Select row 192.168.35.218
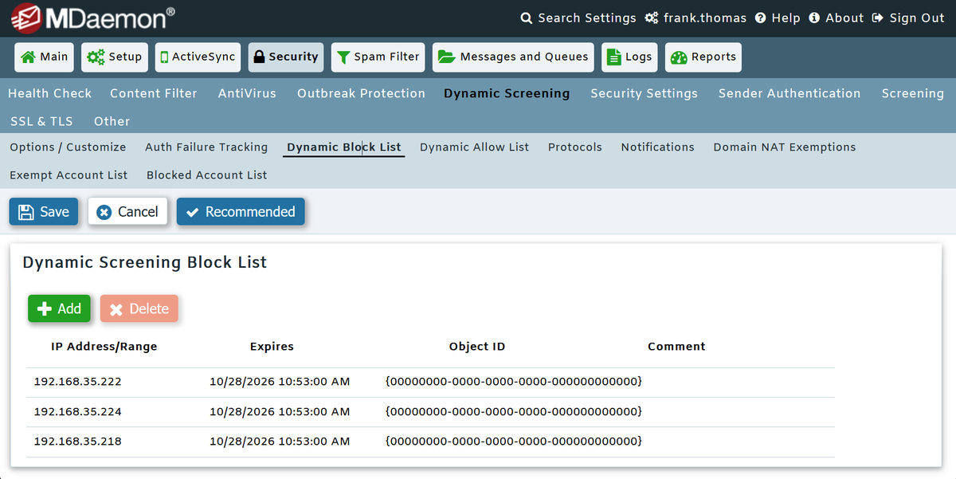 coord(430,442)
